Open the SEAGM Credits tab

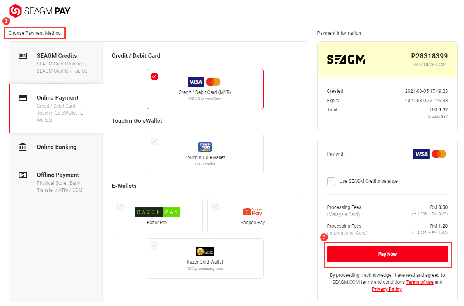[x=56, y=63]
